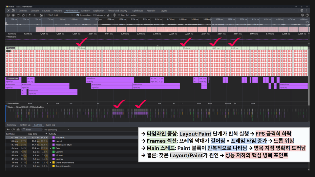Collapse the Animations track
This screenshot has height=177, width=315.
pyautogui.click(x=7, y=78)
